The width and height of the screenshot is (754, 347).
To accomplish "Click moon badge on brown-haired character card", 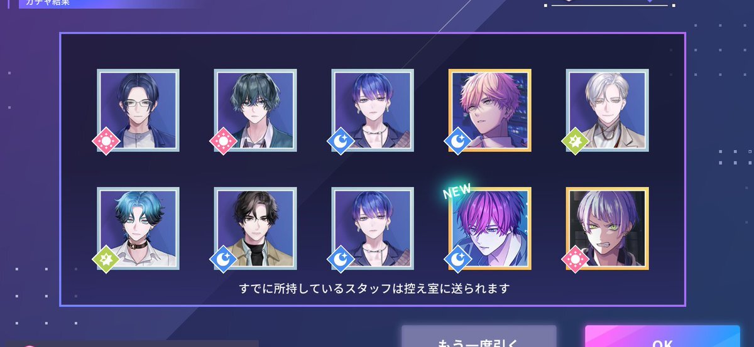I will [x=223, y=259].
